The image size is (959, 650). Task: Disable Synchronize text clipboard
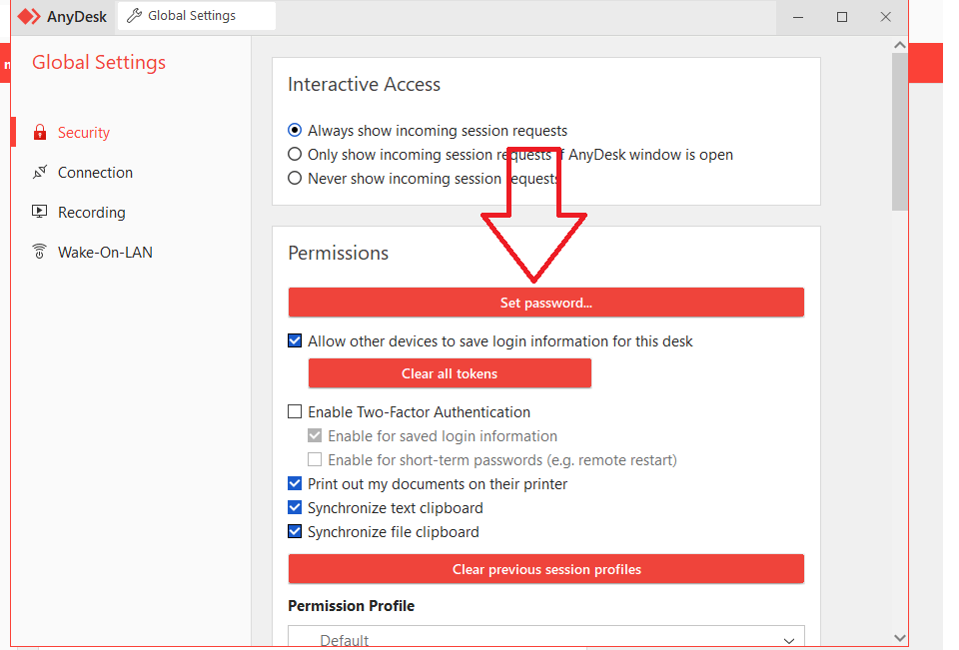295,507
